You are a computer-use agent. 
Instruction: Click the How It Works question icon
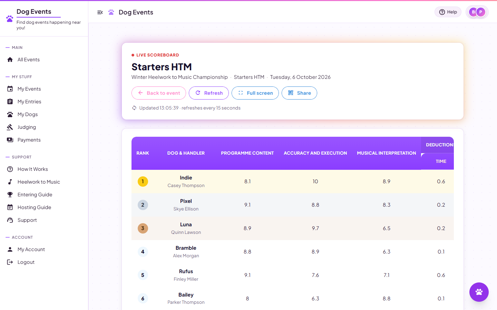click(x=10, y=169)
